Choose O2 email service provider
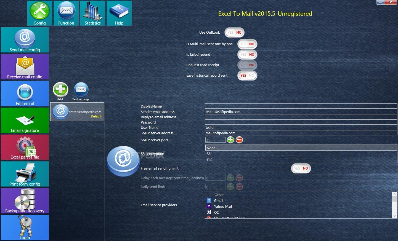398x241 pixels. click(299, 212)
